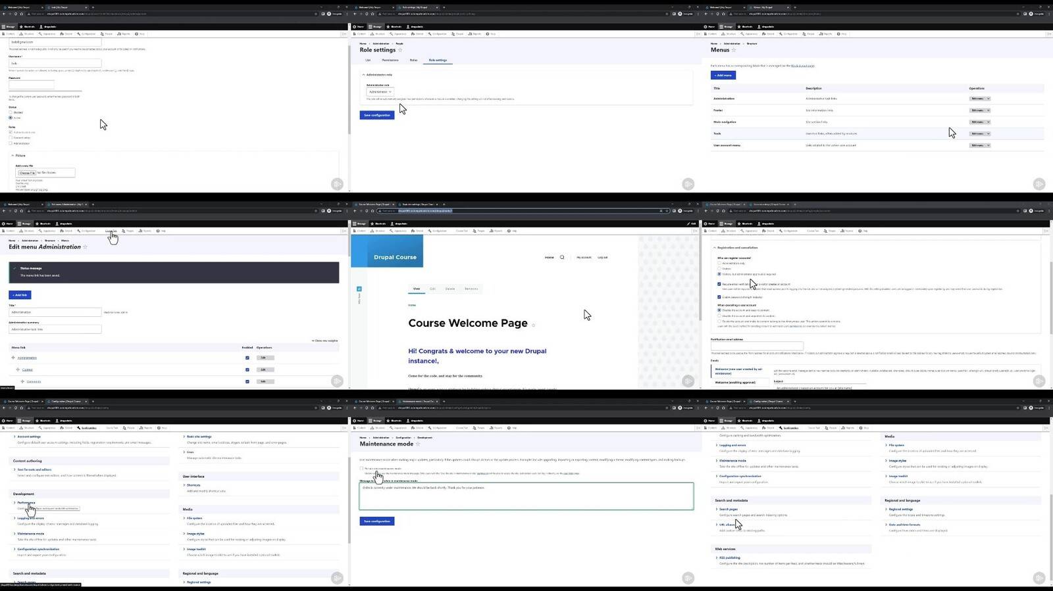Open Configuration from the Menus window admin toolbar

coord(788,34)
